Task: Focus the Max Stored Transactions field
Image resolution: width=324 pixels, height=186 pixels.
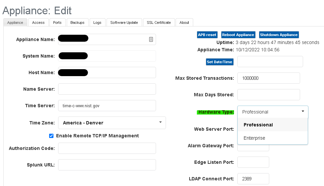Action: (x=269, y=78)
